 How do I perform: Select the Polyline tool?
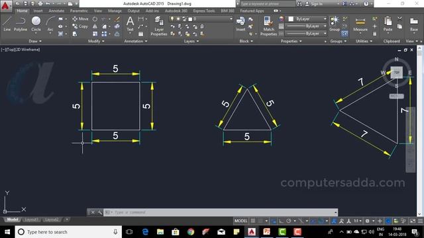[21, 24]
